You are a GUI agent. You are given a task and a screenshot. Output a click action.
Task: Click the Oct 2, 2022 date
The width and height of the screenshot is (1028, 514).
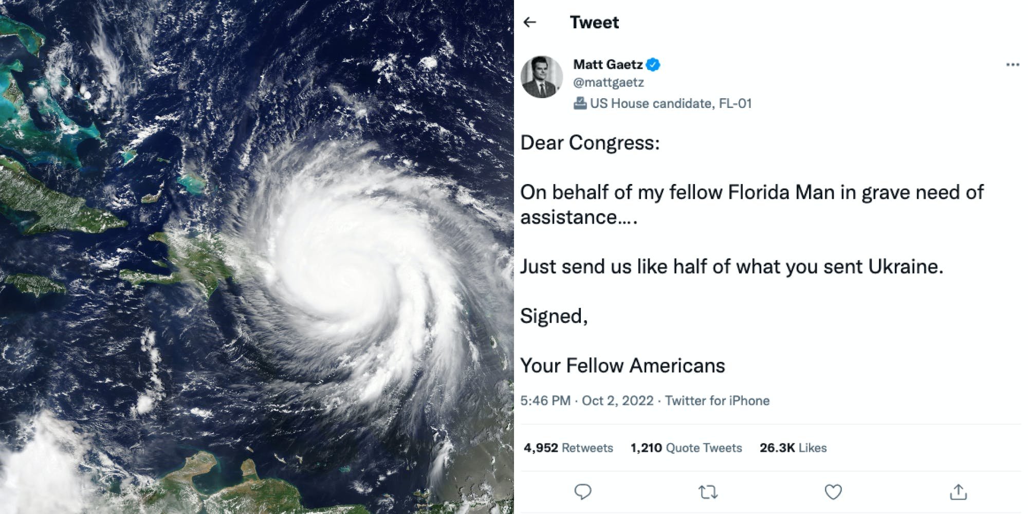(617, 400)
